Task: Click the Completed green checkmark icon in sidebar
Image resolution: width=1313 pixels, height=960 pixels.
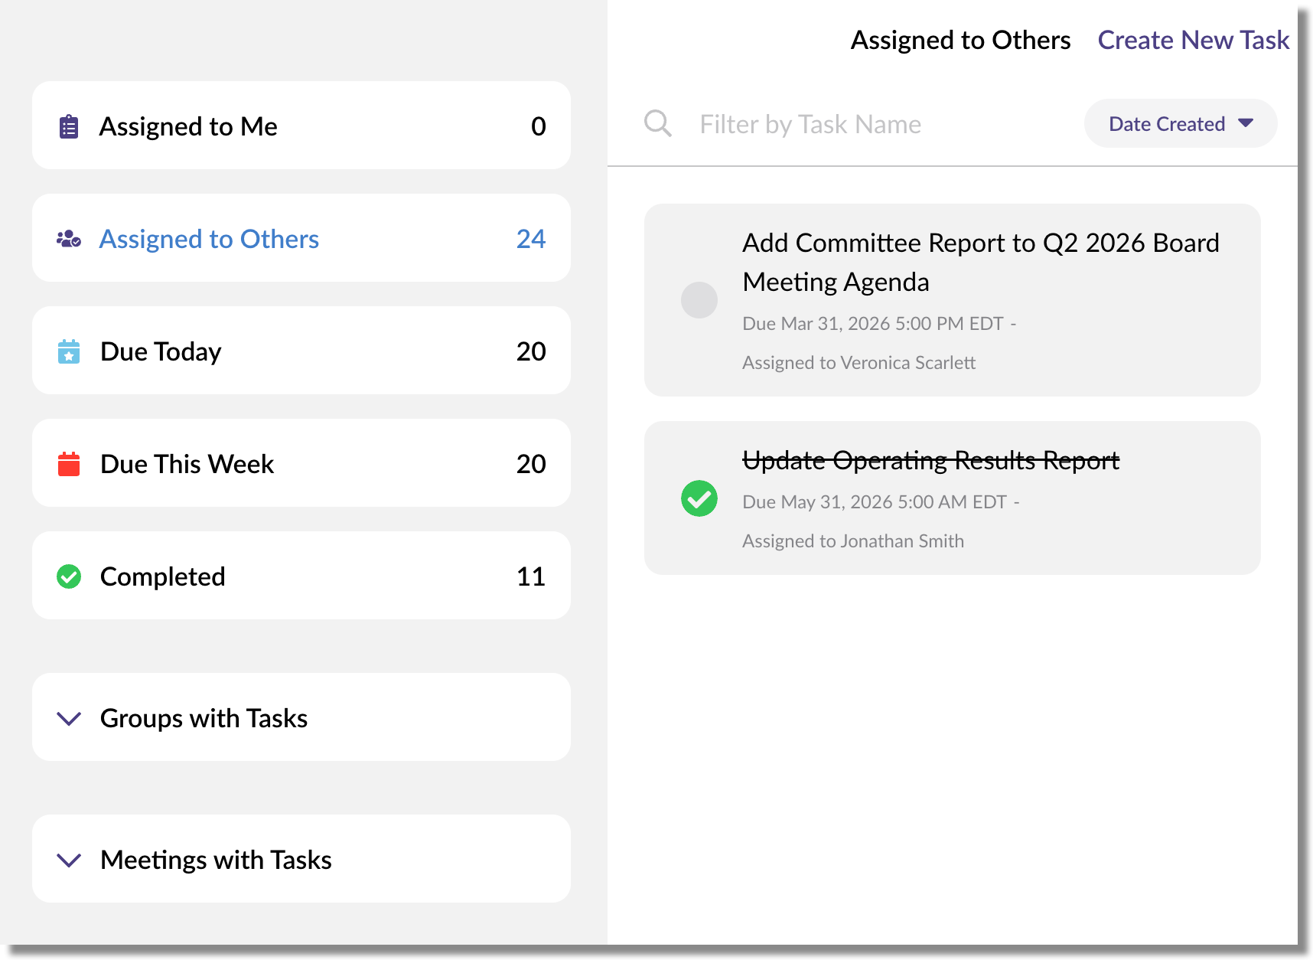Action: [69, 576]
